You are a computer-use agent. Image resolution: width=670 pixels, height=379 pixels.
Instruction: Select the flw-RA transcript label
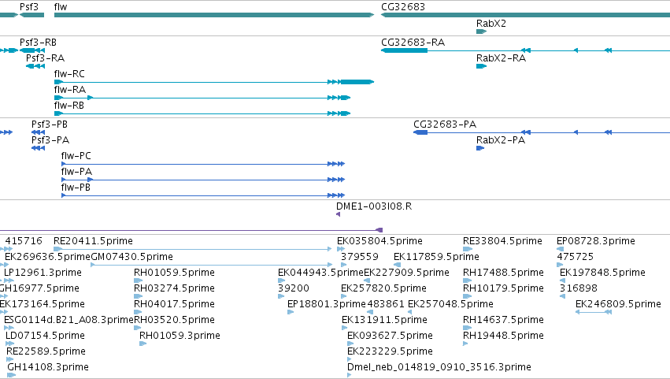69,90
